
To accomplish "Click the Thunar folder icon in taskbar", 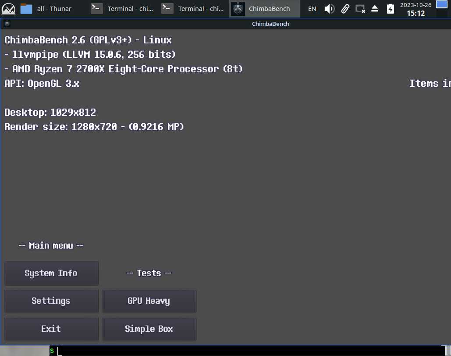I will 26,9.
